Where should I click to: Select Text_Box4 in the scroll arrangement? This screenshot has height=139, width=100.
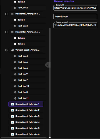tap(28, 56)
